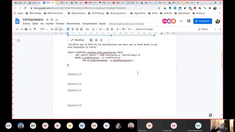
Task: Click the move-to-folder icon beside the document title
Action: click(x=52, y=19)
